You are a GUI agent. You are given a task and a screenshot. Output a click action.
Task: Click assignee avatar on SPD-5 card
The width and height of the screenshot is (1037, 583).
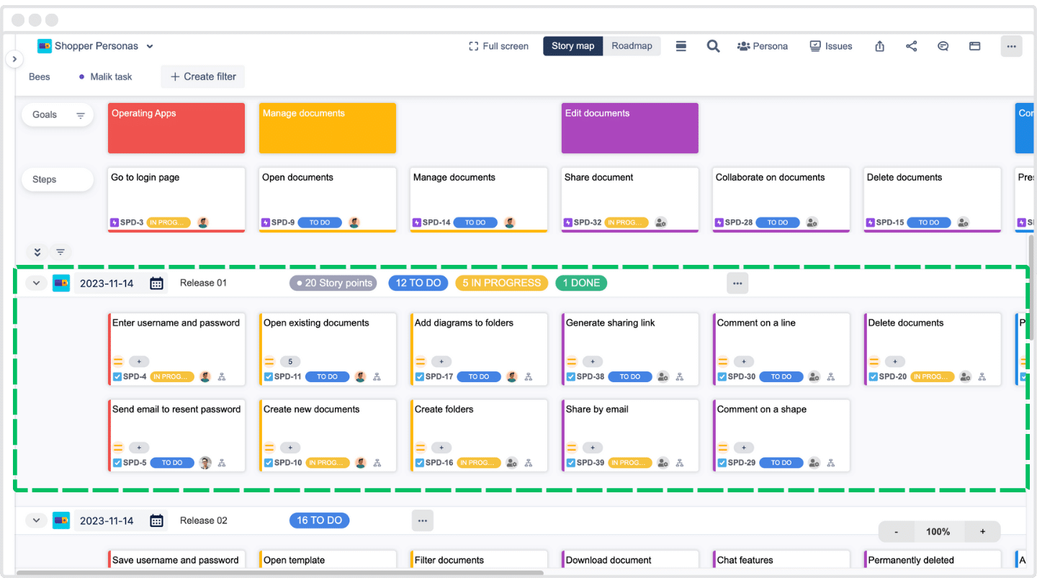pyautogui.click(x=205, y=463)
